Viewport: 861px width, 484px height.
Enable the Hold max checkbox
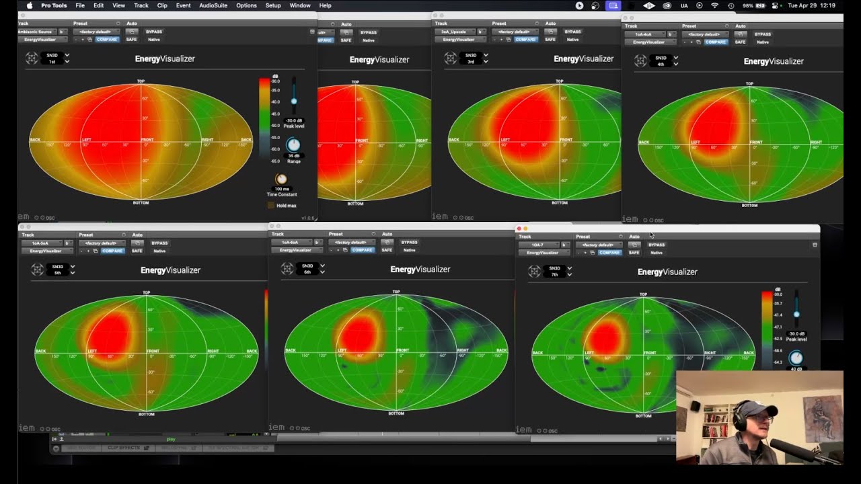click(x=271, y=206)
